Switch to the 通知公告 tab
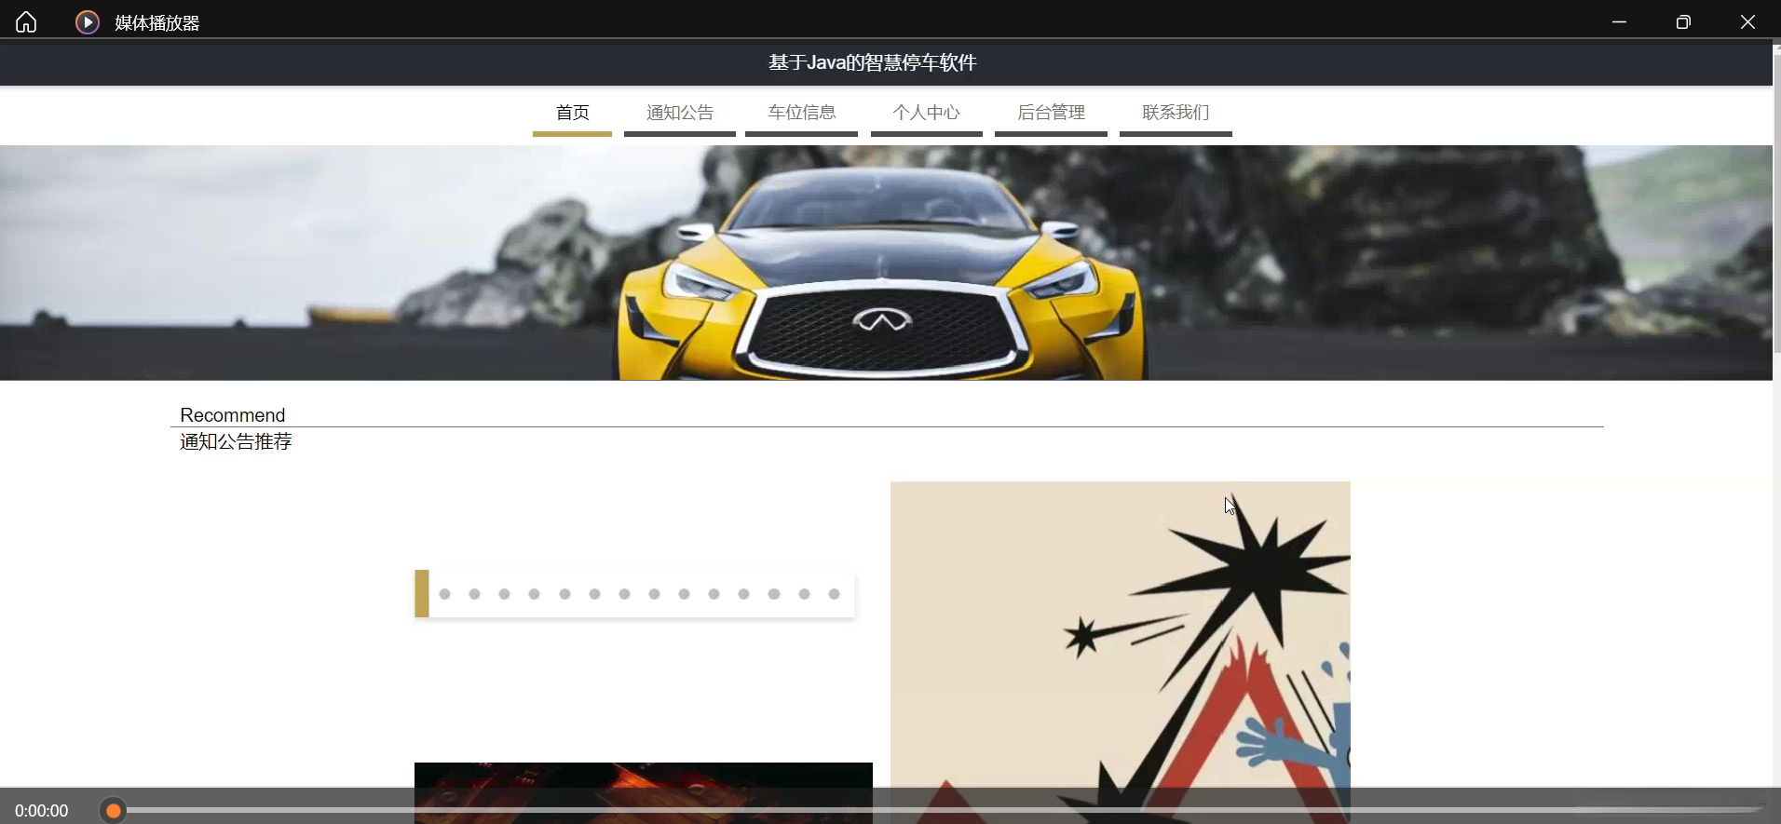1781x824 pixels. pos(680,114)
